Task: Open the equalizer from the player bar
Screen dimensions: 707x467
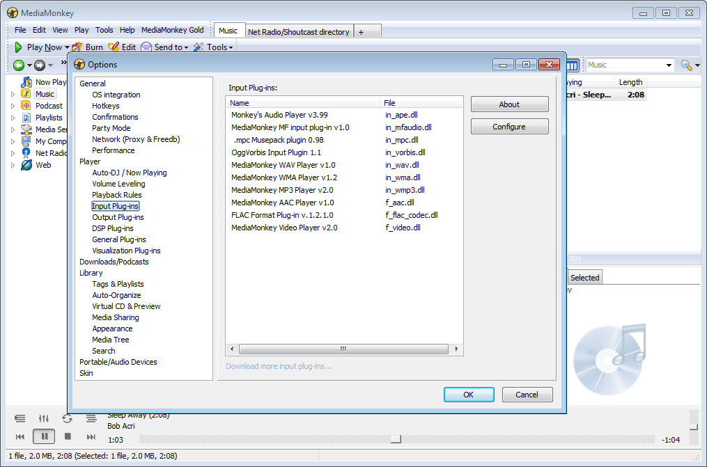Action: pyautogui.click(x=44, y=419)
